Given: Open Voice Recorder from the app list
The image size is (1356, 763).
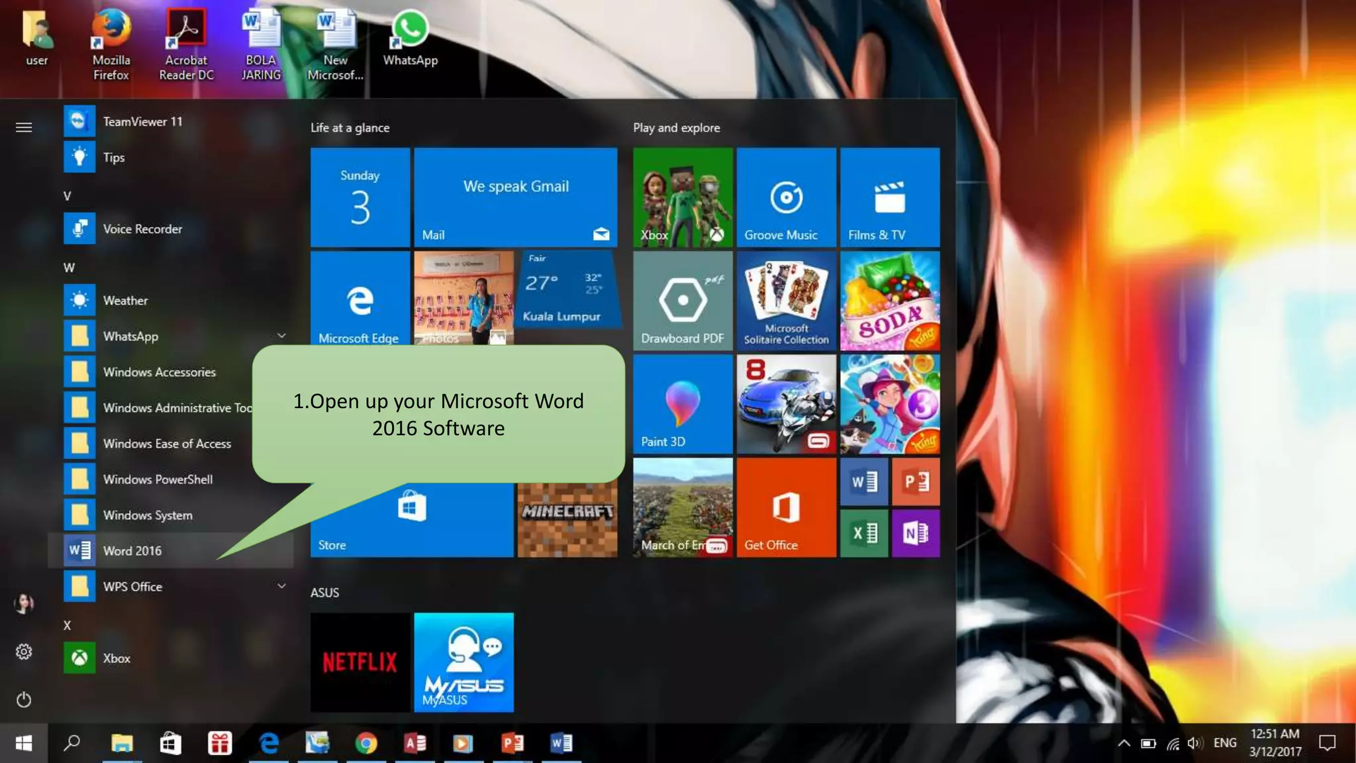Looking at the screenshot, I should 142,229.
